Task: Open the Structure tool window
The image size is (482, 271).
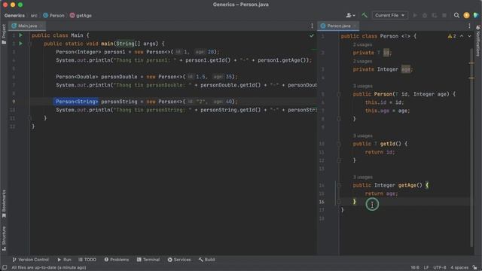Action: coord(4,239)
